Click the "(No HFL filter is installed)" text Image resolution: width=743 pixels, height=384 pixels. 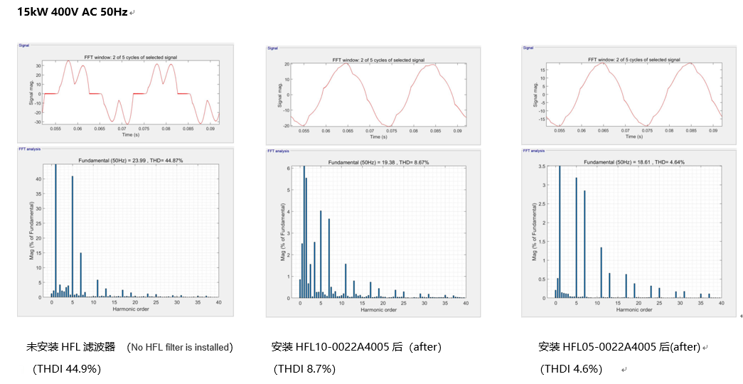click(x=180, y=347)
